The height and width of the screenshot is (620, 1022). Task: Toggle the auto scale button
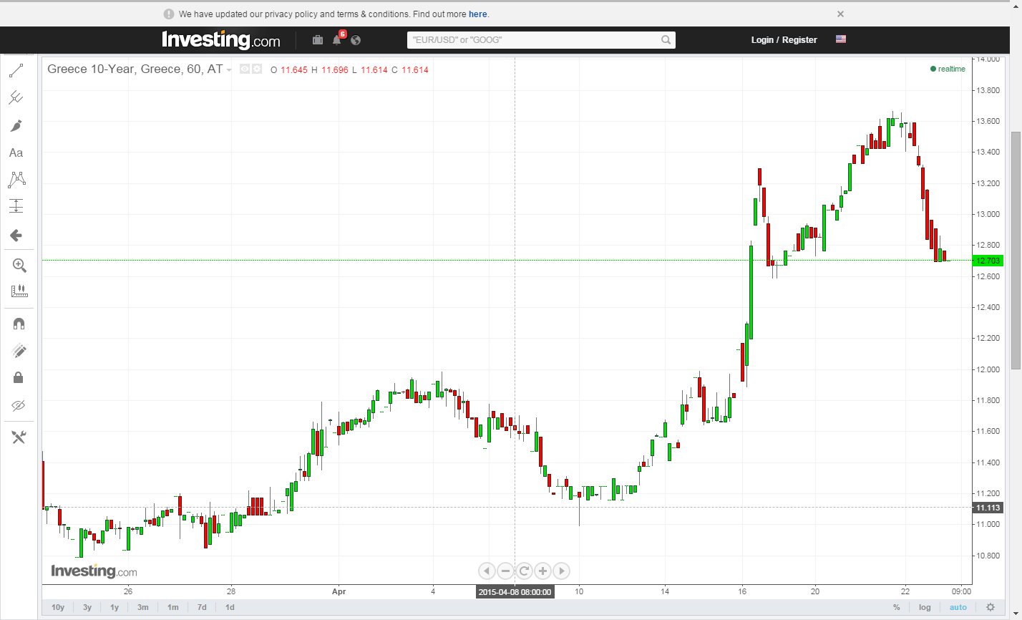click(958, 607)
